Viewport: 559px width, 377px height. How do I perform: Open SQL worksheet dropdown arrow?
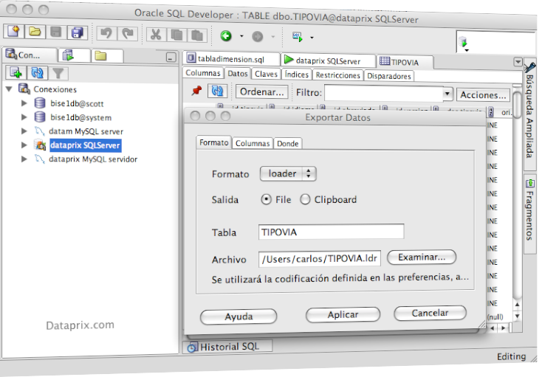coord(312,38)
